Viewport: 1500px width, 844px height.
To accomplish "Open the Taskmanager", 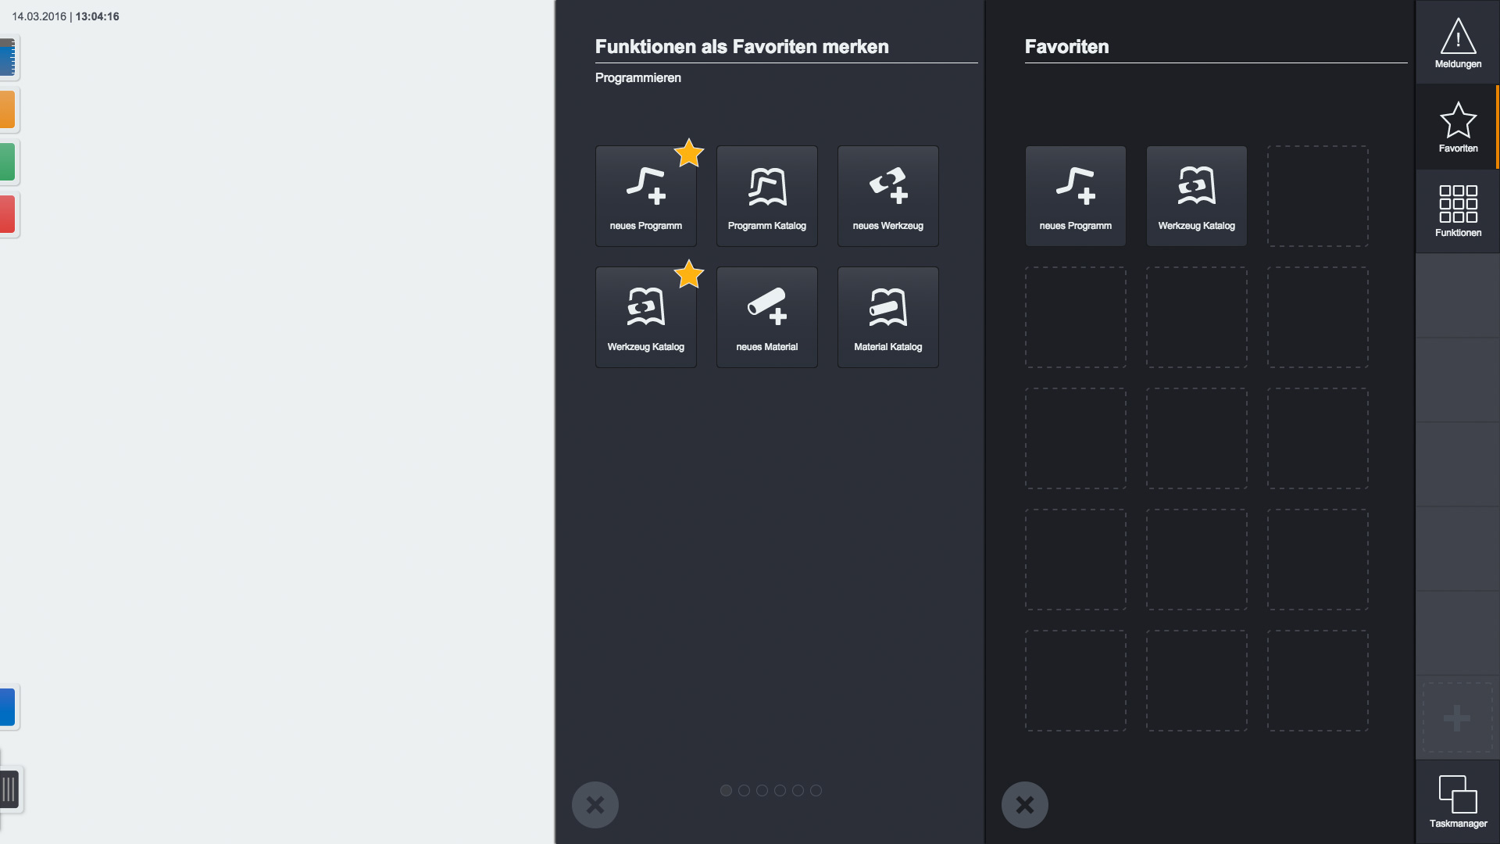I will [x=1458, y=802].
